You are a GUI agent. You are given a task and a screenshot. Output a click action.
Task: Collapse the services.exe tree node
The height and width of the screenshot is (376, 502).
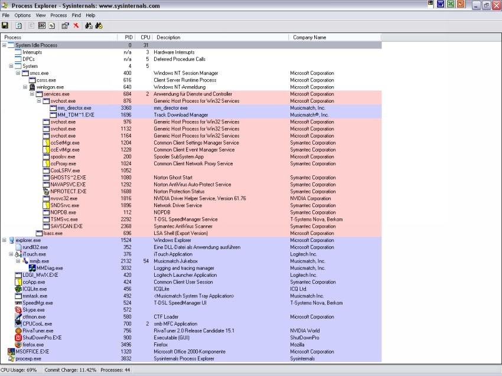pyautogui.click(x=32, y=94)
